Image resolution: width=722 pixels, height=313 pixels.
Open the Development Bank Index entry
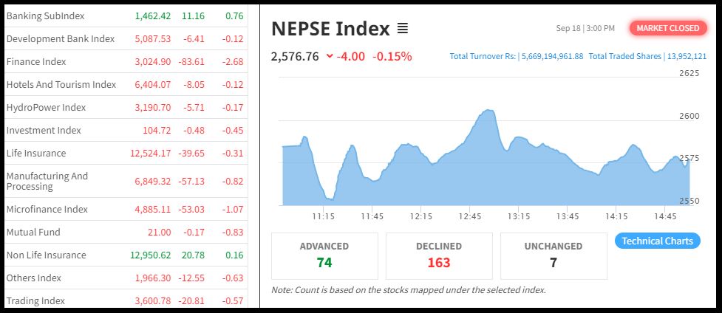click(60, 38)
